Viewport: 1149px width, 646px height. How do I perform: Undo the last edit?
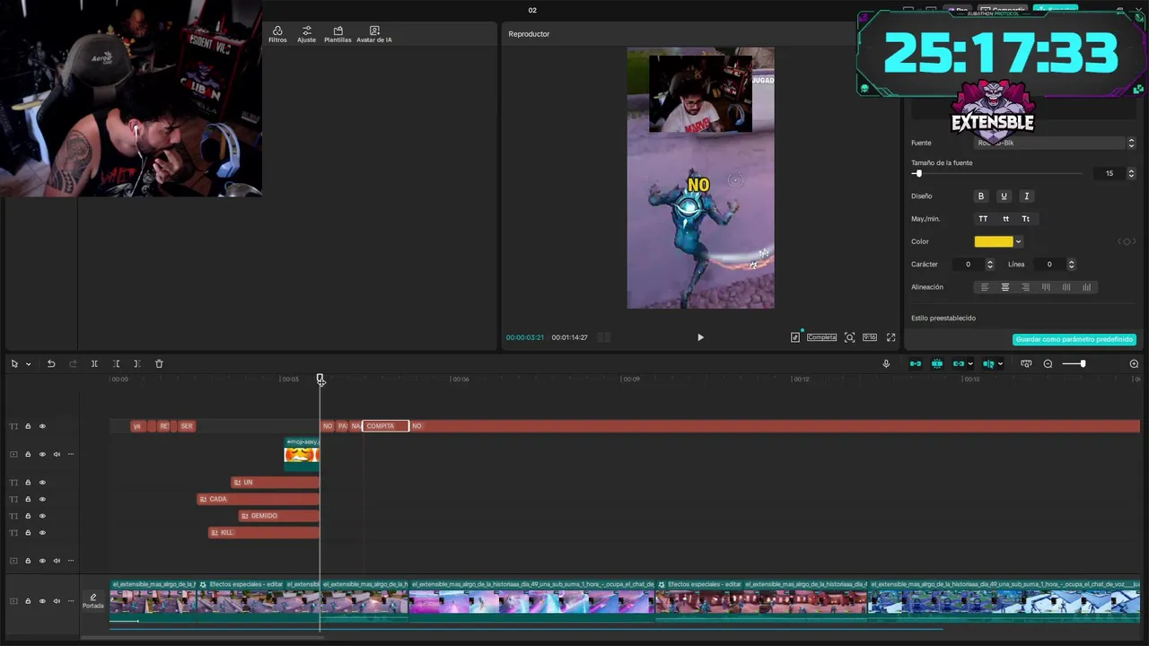pyautogui.click(x=51, y=363)
